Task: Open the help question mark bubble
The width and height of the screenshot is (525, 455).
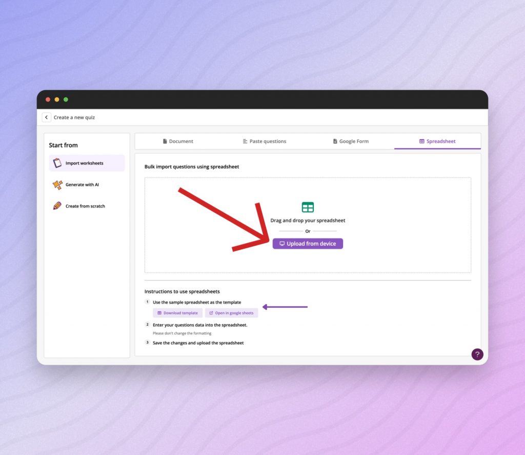Action: [477, 354]
